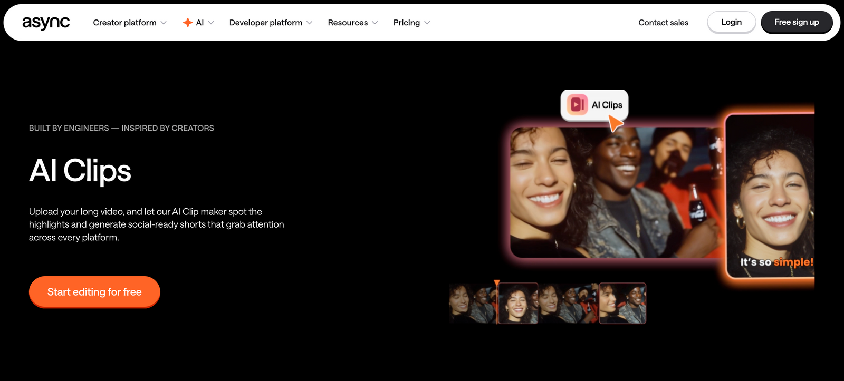This screenshot has width=844, height=381.
Task: Click the pink AI Clips play icon
Action: 577,104
